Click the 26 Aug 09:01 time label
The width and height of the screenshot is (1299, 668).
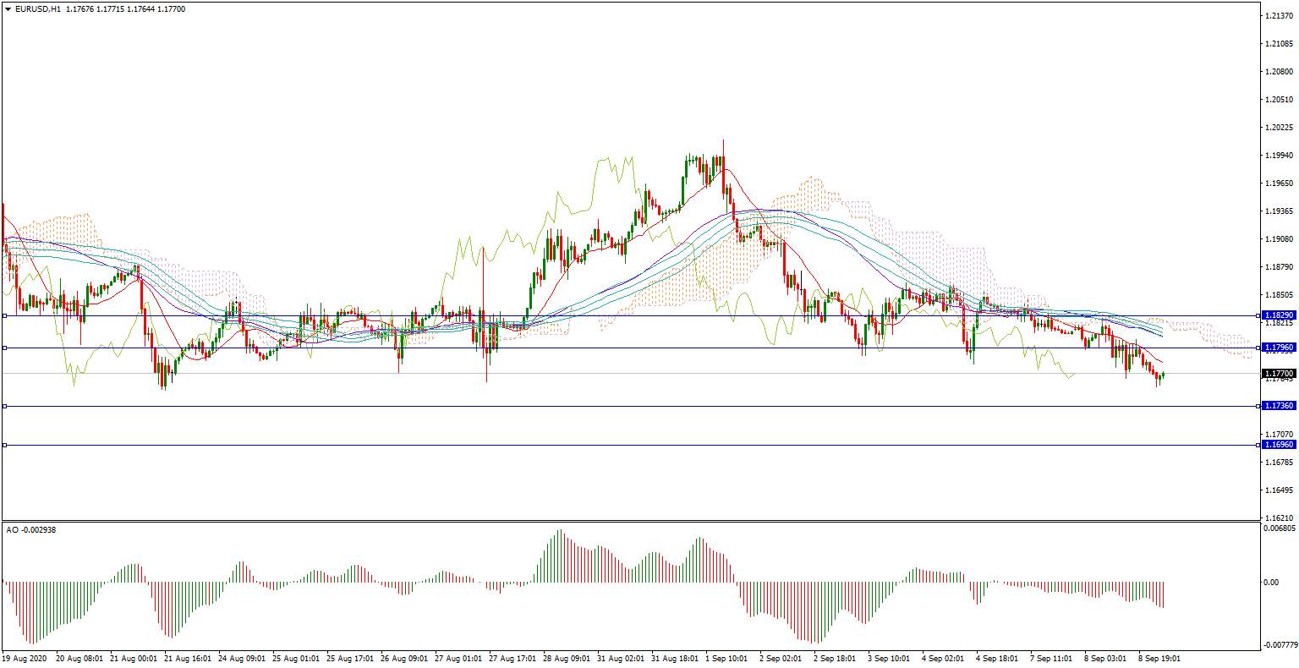point(404,658)
